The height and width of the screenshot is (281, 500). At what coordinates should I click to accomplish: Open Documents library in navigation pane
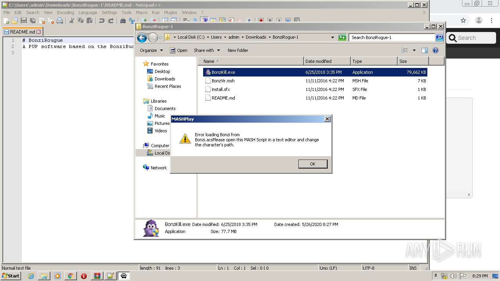[x=165, y=108]
